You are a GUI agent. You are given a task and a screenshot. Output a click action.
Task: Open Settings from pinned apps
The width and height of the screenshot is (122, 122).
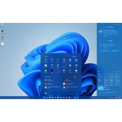[x=58, y=66]
